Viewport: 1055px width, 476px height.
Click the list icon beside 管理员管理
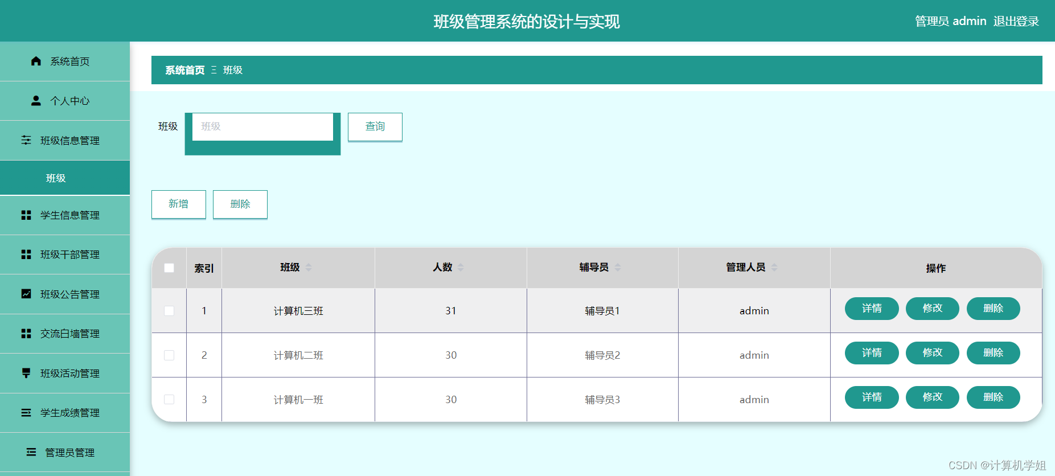coord(31,452)
